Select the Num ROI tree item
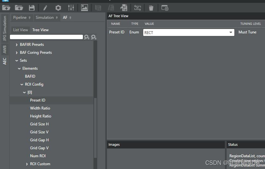 (x=38, y=156)
